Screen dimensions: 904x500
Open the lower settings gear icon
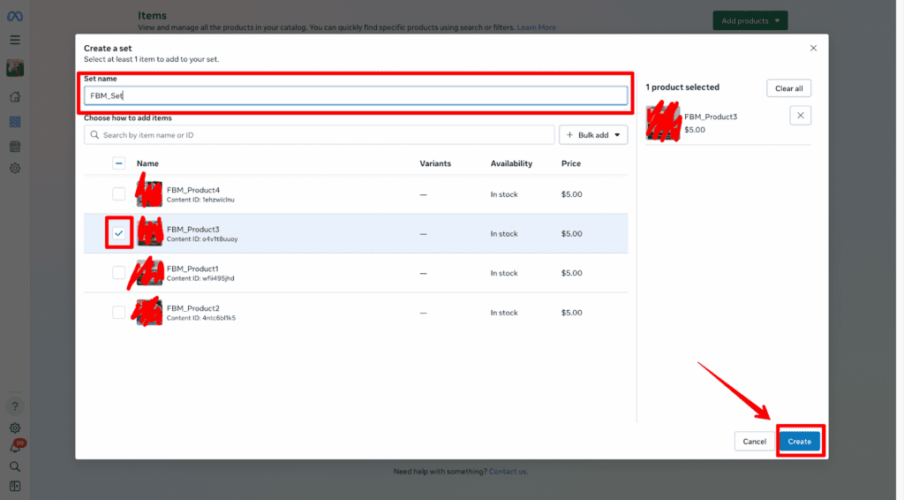coord(15,428)
